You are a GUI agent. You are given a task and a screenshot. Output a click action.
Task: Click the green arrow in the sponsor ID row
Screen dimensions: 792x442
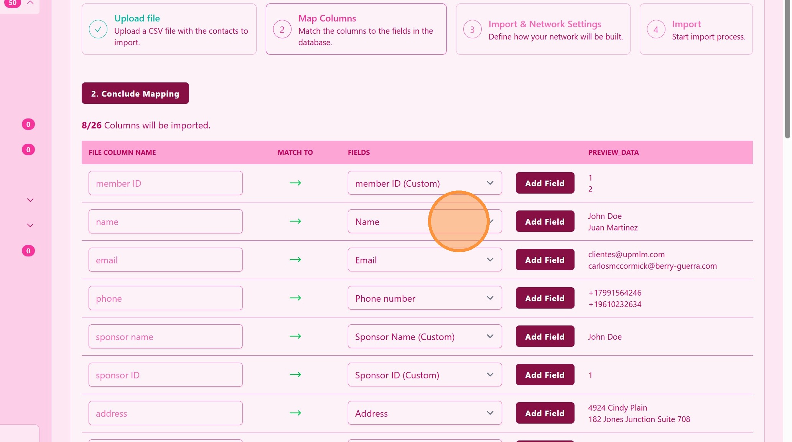pos(295,375)
